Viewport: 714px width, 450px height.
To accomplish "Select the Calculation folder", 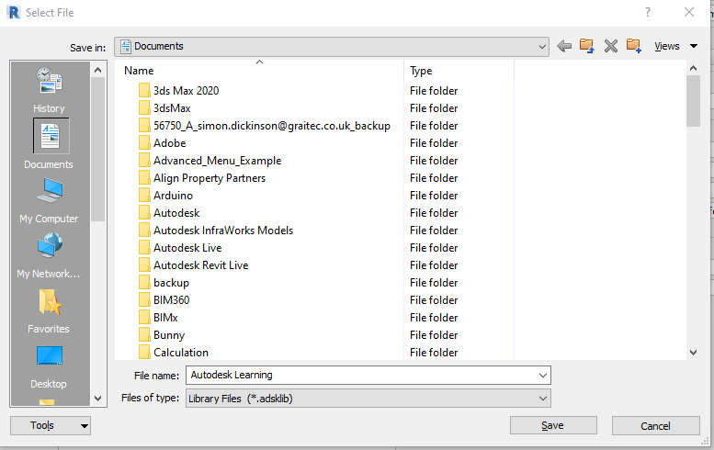I will 181,352.
